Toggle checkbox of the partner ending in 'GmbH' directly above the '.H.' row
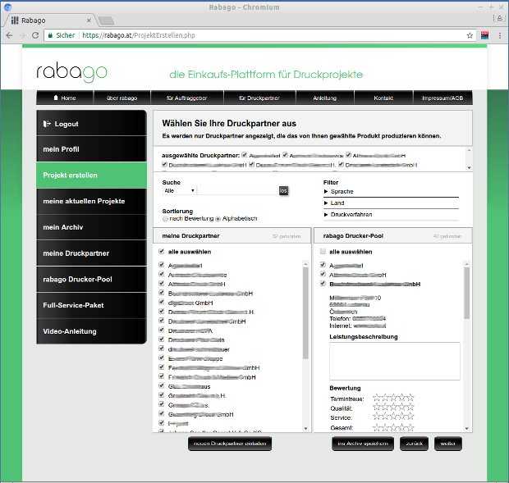Viewport: 509px width, 483px height. (162, 302)
